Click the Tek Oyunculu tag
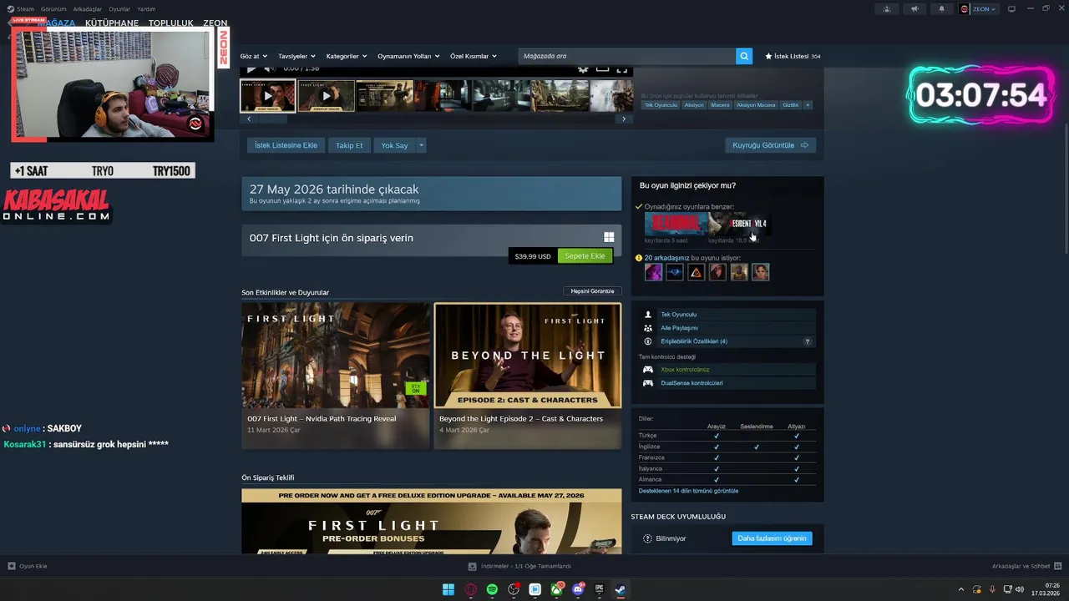The height and width of the screenshot is (601, 1069). coord(661,105)
